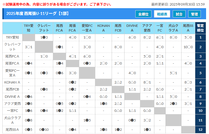This screenshot has height=134, width=209.
Task: Click rank 12 cell for 尾西SS A
Action: coord(200,129)
